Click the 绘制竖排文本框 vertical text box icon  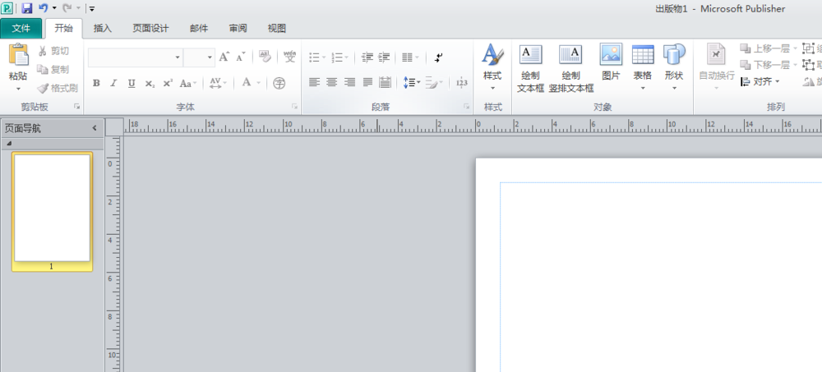(570, 55)
